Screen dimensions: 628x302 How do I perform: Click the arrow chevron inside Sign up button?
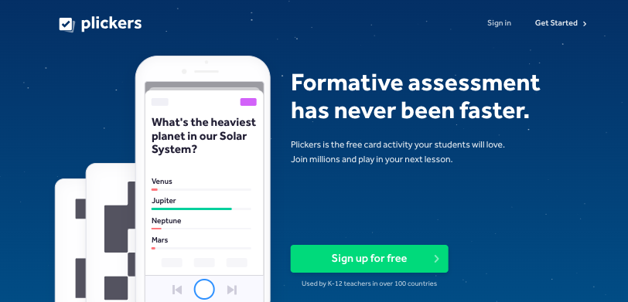436,259
